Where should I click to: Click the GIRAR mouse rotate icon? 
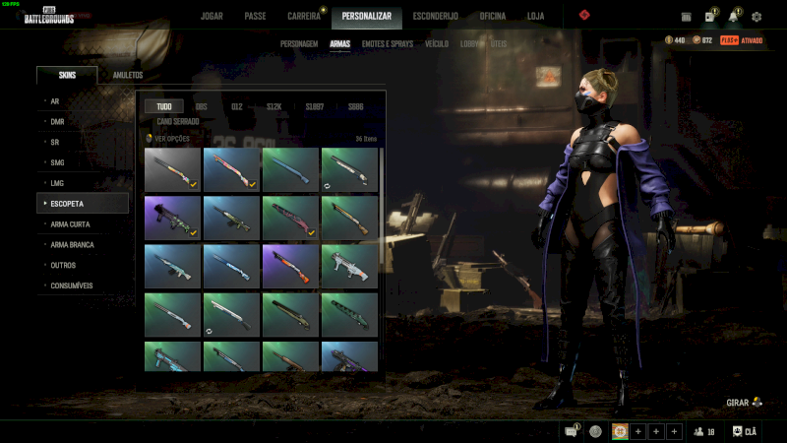click(757, 403)
